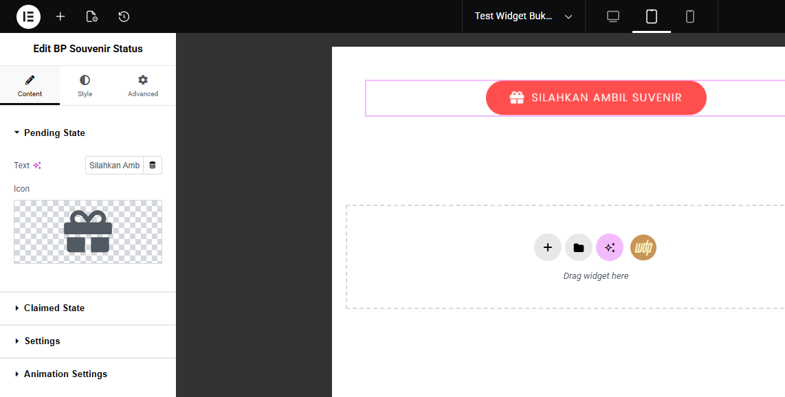785x397 pixels.
Task: Open the Content tab
Action: pyautogui.click(x=30, y=86)
